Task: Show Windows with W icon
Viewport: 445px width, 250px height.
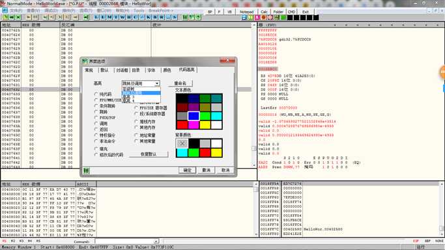Action: tap(122, 18)
